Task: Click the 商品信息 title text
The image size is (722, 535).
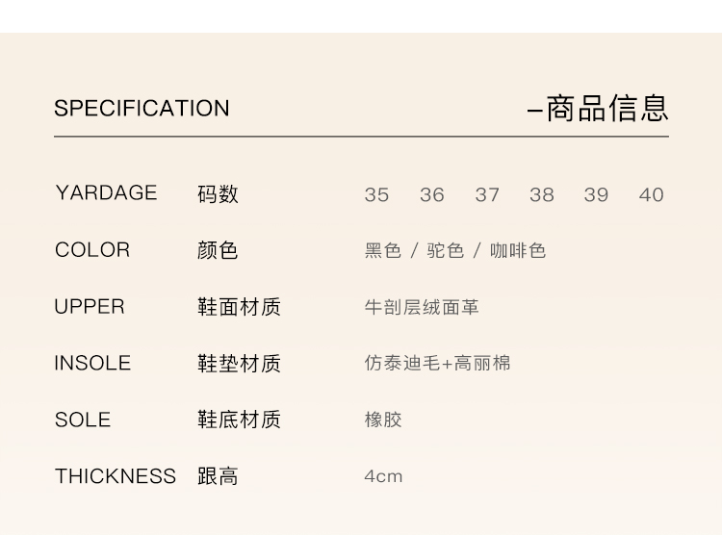Action: pos(606,109)
